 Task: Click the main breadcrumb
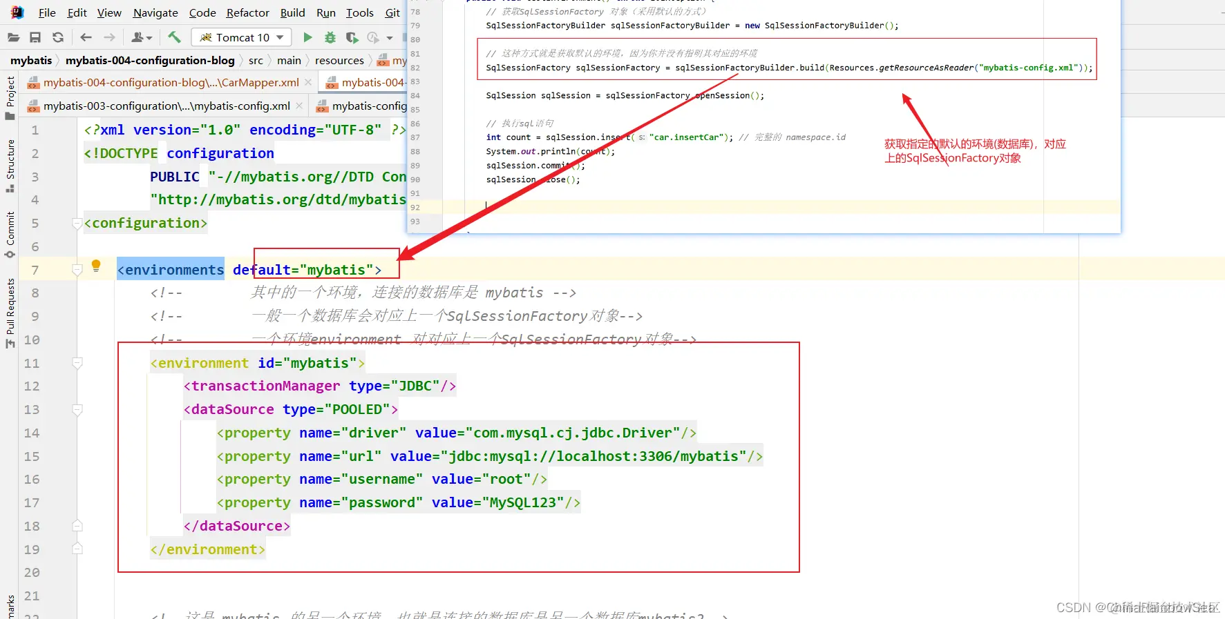click(x=289, y=60)
